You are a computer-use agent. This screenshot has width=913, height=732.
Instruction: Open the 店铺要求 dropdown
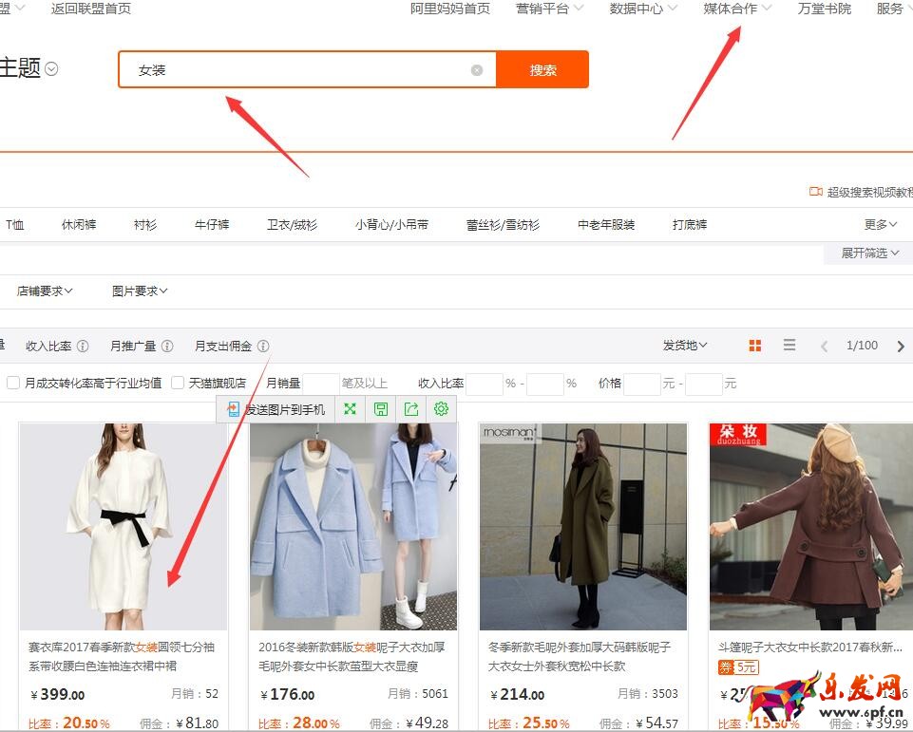tap(45, 291)
